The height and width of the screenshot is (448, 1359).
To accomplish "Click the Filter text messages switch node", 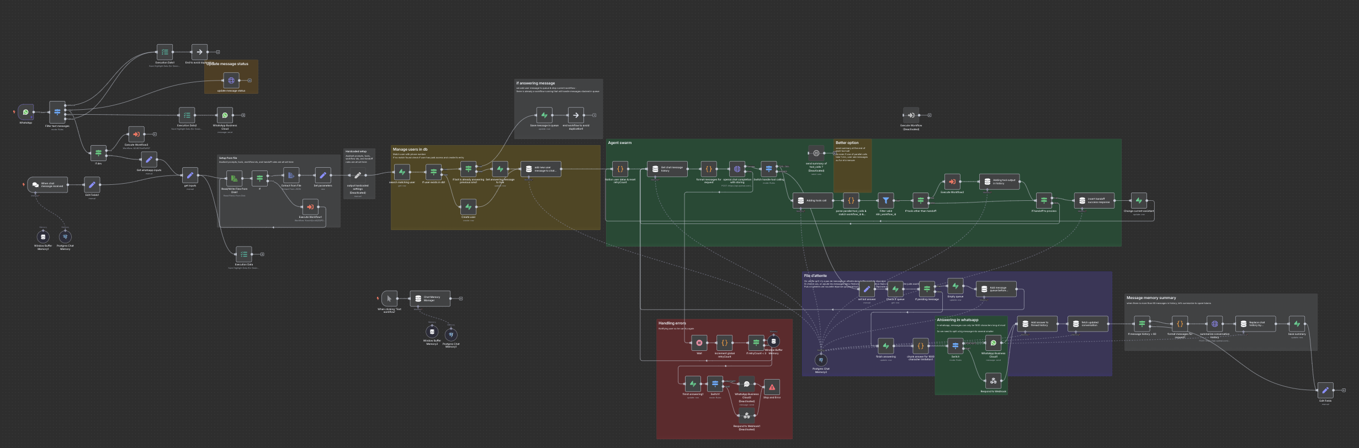I will (57, 112).
